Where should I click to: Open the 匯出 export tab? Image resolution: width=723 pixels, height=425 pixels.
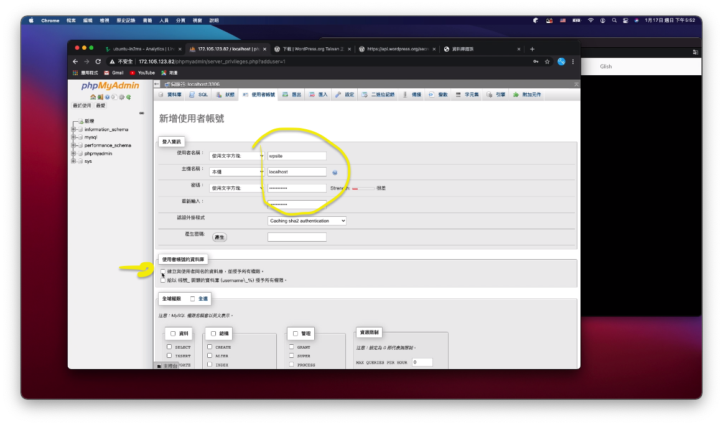click(x=292, y=95)
